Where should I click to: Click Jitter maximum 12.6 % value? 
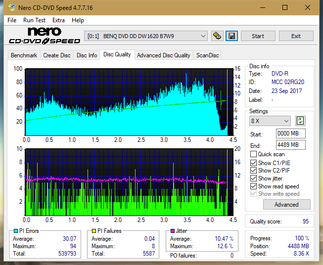pyautogui.click(x=226, y=246)
